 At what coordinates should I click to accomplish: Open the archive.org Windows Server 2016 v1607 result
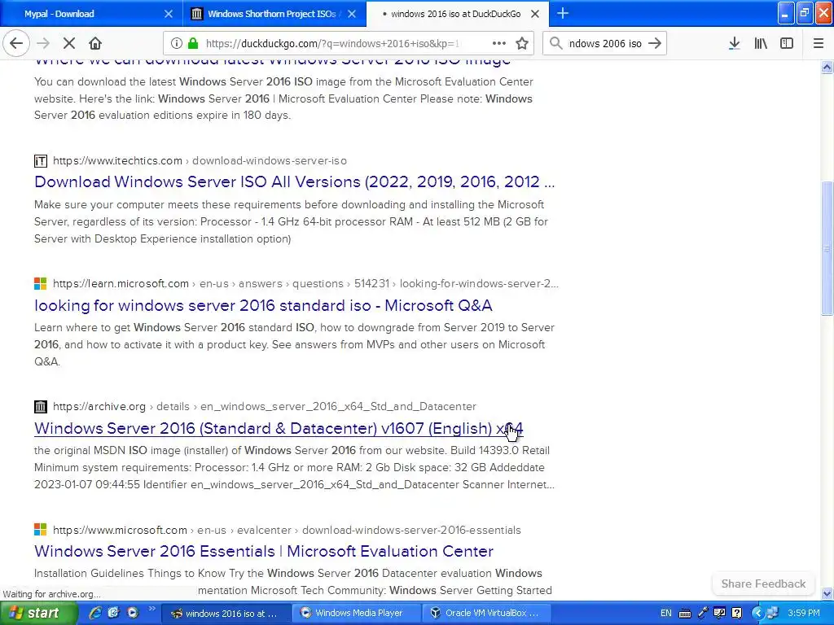coord(279,428)
